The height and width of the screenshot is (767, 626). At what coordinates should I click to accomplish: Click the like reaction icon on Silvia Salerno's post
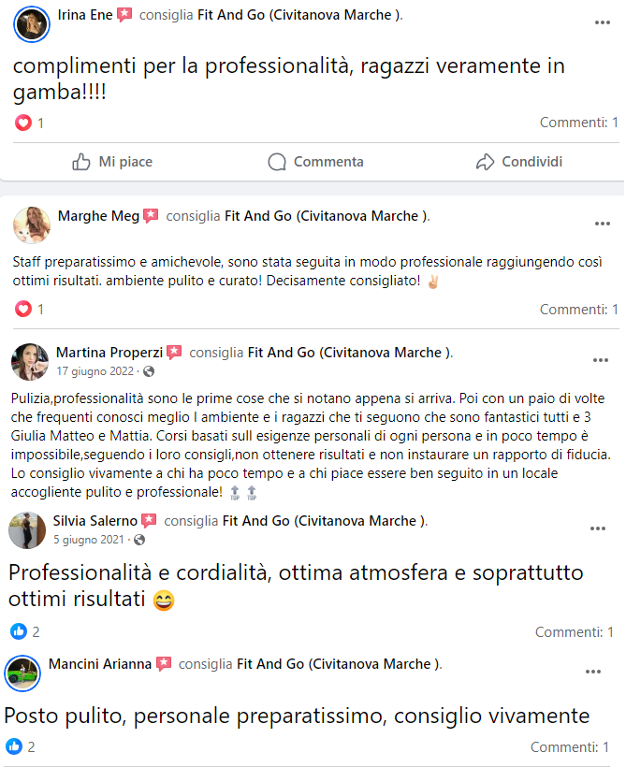pos(19,631)
